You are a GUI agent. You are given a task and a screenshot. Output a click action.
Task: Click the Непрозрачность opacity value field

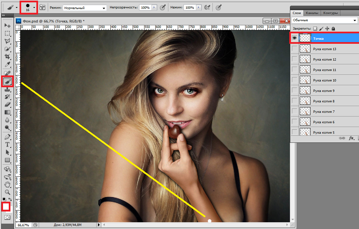145,7
